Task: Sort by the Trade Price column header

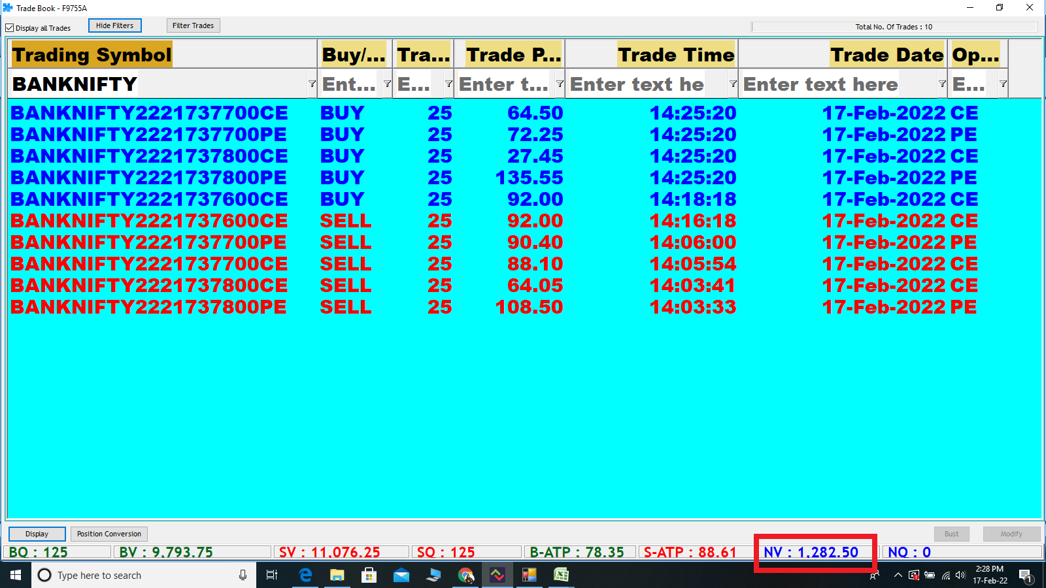Action: click(x=510, y=54)
